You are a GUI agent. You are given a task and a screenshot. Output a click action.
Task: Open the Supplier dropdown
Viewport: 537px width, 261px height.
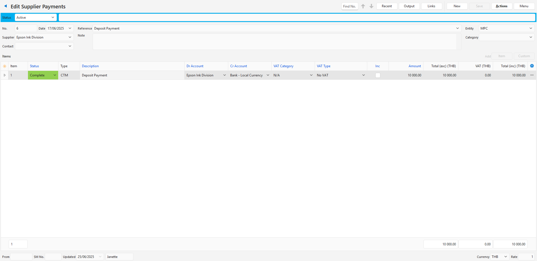(70, 37)
